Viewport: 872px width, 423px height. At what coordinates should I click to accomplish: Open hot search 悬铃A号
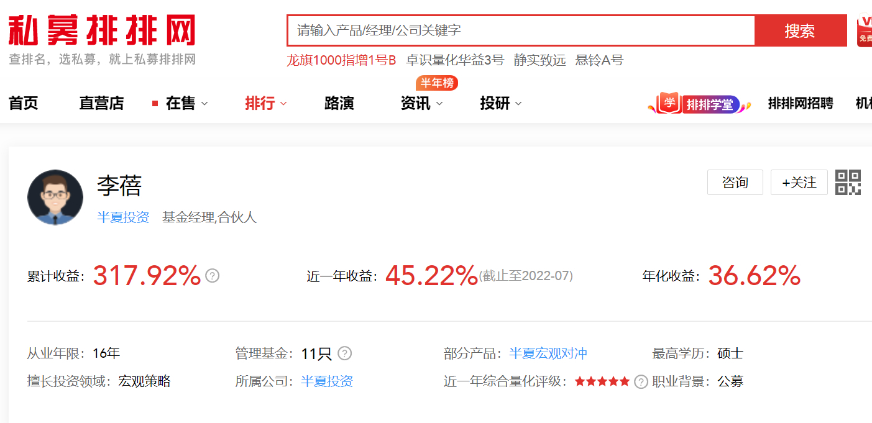pyautogui.click(x=599, y=60)
